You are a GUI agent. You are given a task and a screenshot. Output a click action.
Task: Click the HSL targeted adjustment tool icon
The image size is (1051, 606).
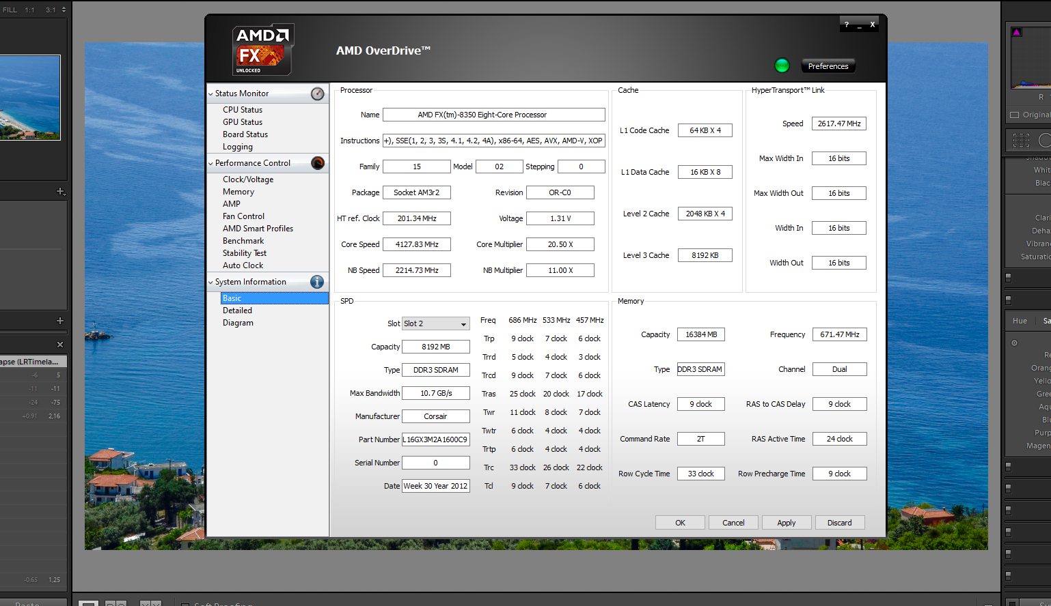tap(1014, 343)
